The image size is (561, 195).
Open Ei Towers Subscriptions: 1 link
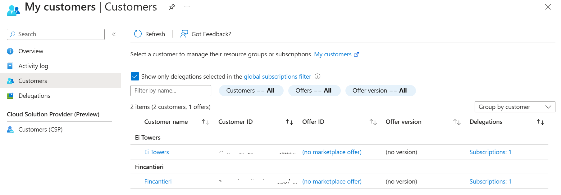click(490, 152)
